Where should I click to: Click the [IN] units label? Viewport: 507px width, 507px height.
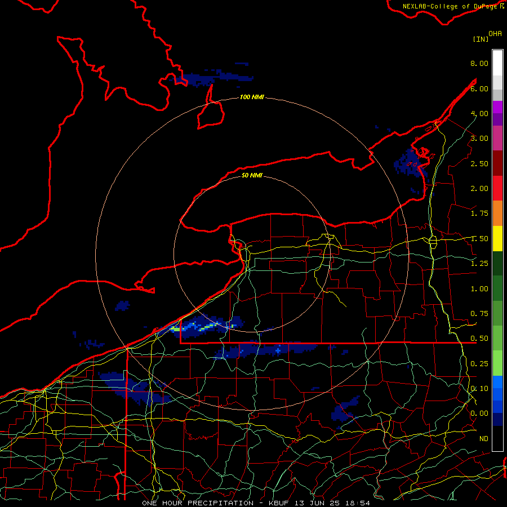pos(481,39)
